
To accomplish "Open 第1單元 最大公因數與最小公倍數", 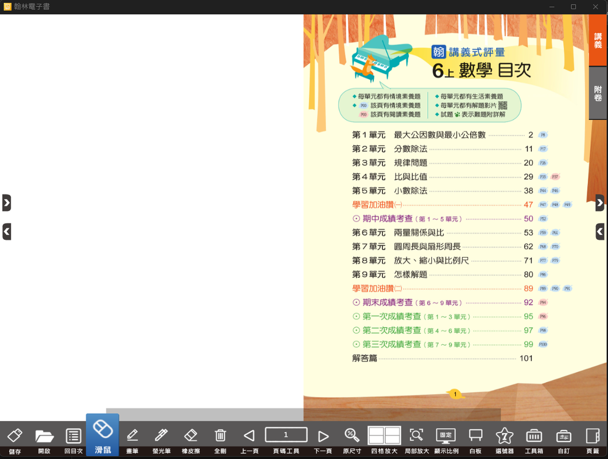I will point(443,135).
